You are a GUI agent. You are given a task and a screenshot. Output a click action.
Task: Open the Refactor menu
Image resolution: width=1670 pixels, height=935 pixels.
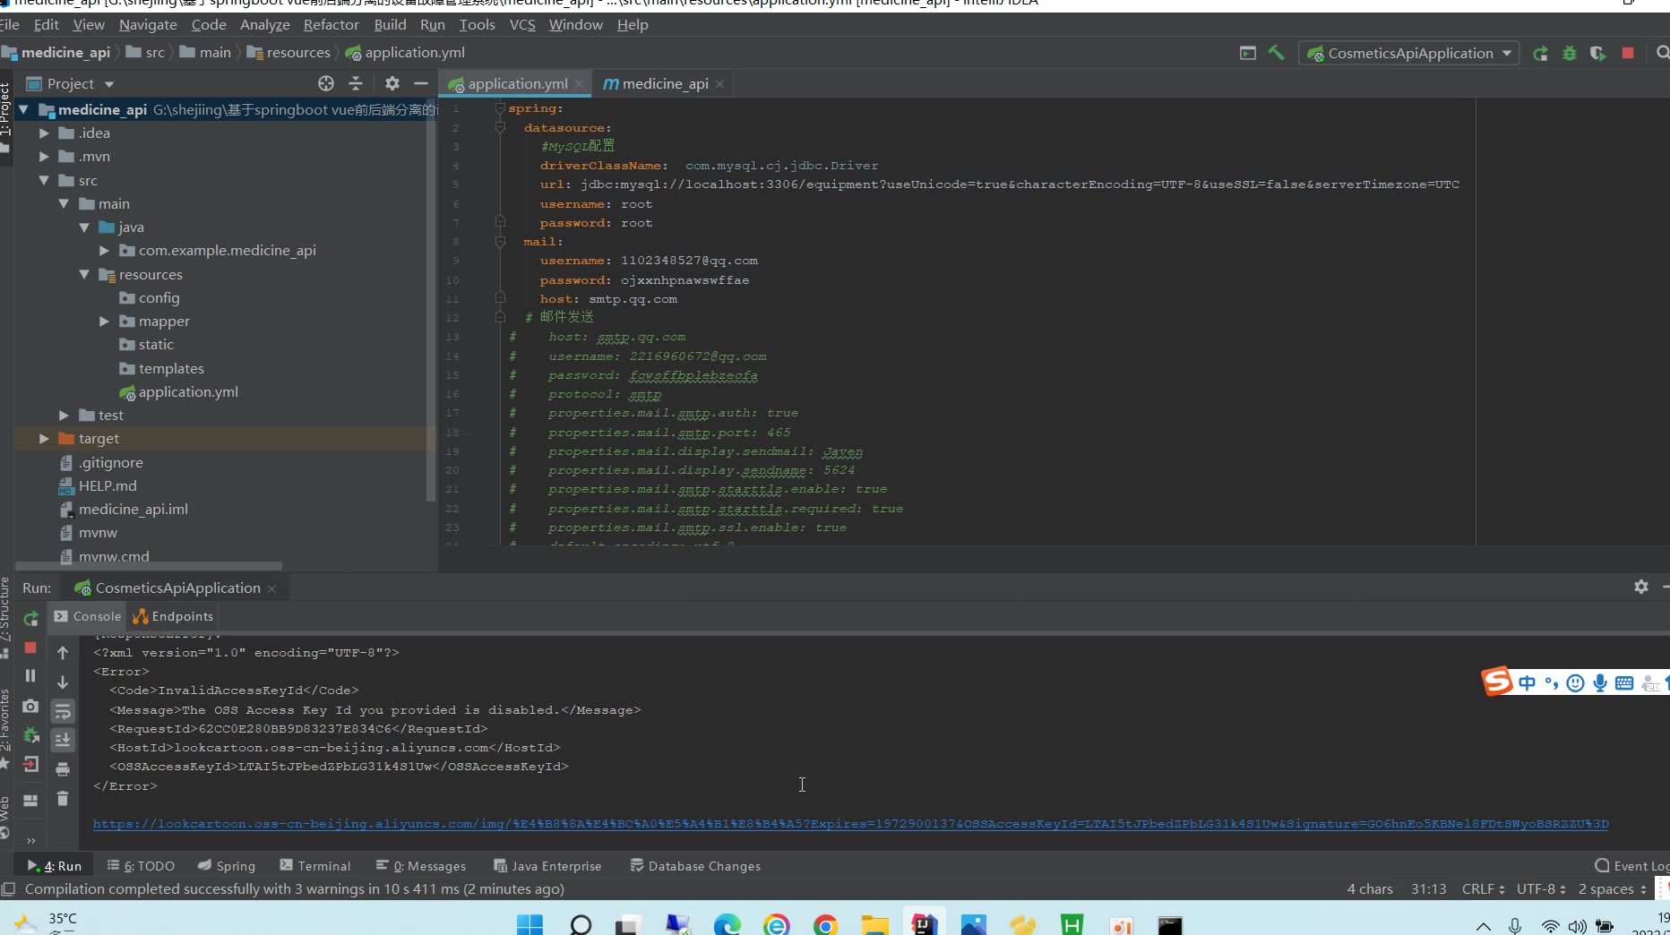331,24
